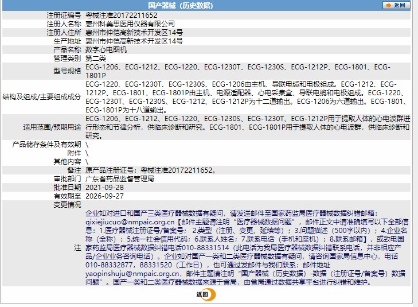
Task: Click the 结构及组成/主要组成成分 label
Action: click(x=42, y=97)
